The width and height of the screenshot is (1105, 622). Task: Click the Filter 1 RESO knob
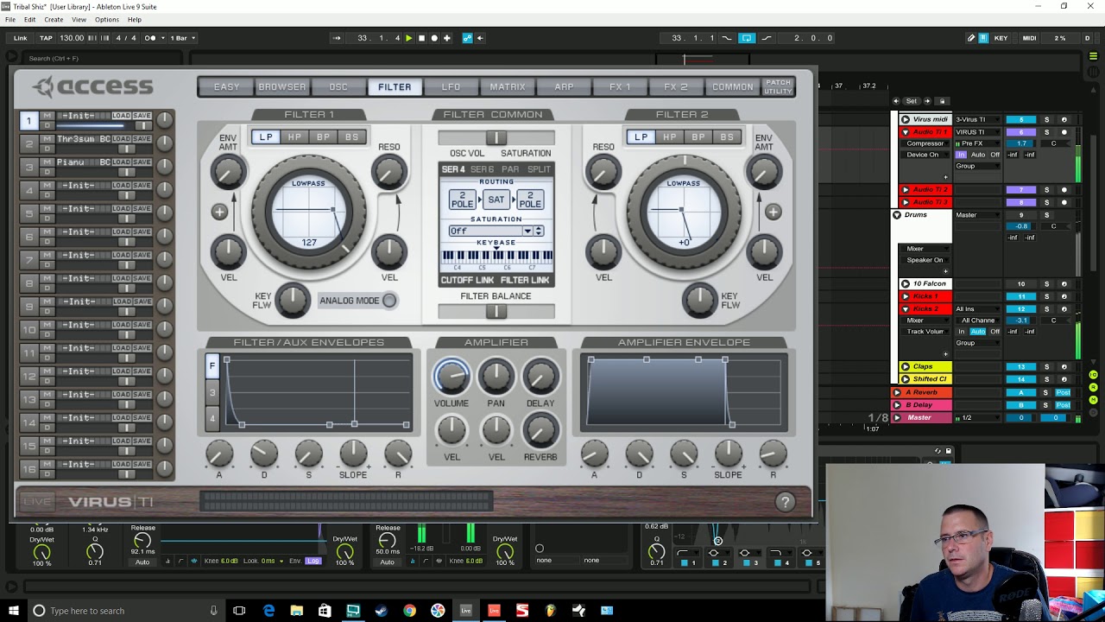389,173
